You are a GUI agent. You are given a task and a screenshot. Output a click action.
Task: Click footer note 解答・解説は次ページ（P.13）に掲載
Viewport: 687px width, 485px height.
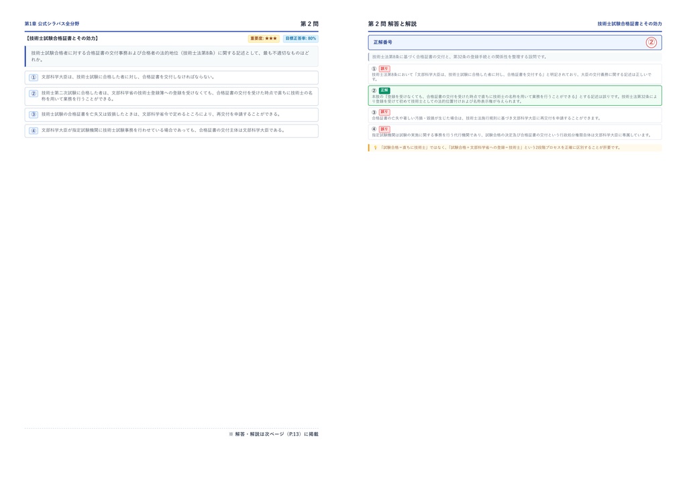(274, 434)
